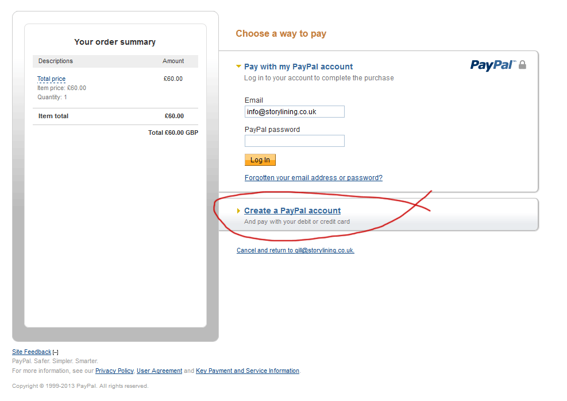Screen dimensions: 567x401
Task: Click the padlock security icon
Action: point(522,65)
